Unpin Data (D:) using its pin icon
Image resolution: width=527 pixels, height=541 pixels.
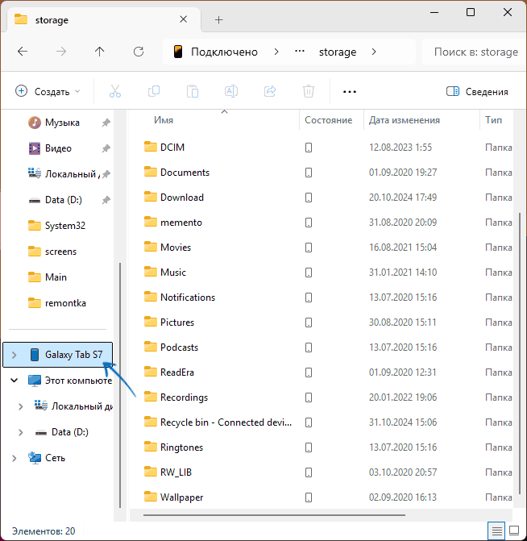106,200
